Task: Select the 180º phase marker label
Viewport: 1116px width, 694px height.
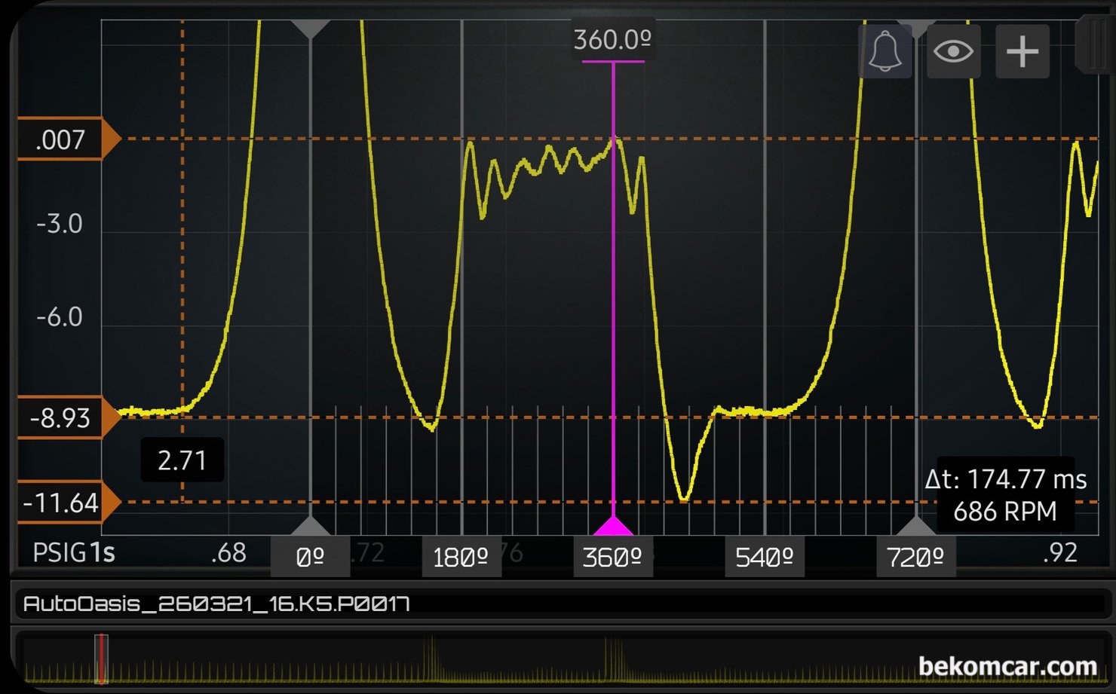Action: pyautogui.click(x=461, y=558)
